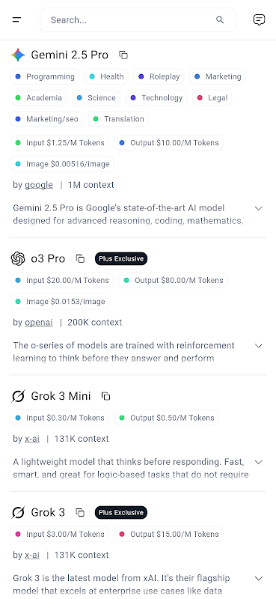Open the google provider link
The image size is (276, 599).
pos(39,185)
